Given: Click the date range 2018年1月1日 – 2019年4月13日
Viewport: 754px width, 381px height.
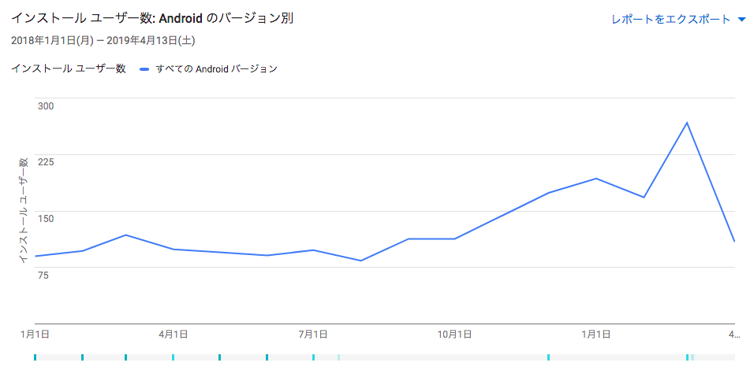Looking at the screenshot, I should point(103,40).
